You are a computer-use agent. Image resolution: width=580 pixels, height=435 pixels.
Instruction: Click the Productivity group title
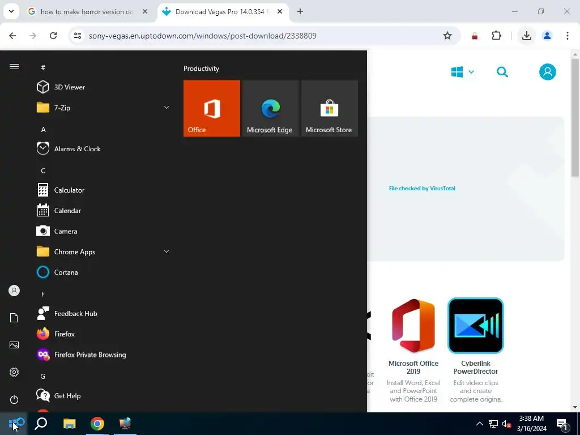click(x=201, y=69)
